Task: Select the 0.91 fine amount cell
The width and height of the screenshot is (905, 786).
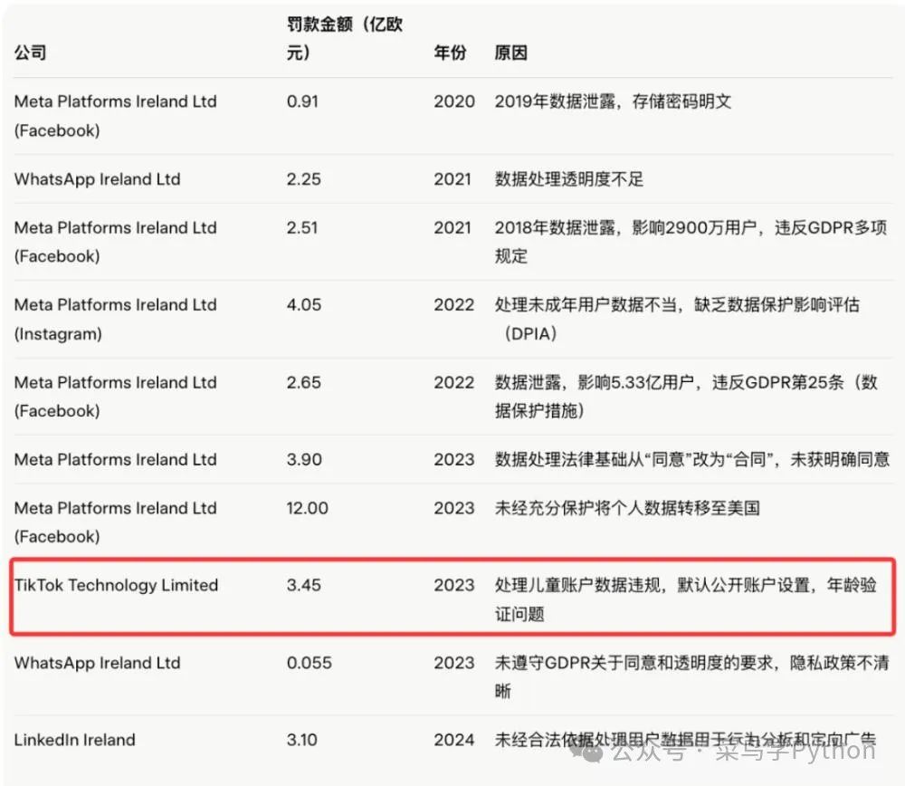Action: (x=302, y=101)
